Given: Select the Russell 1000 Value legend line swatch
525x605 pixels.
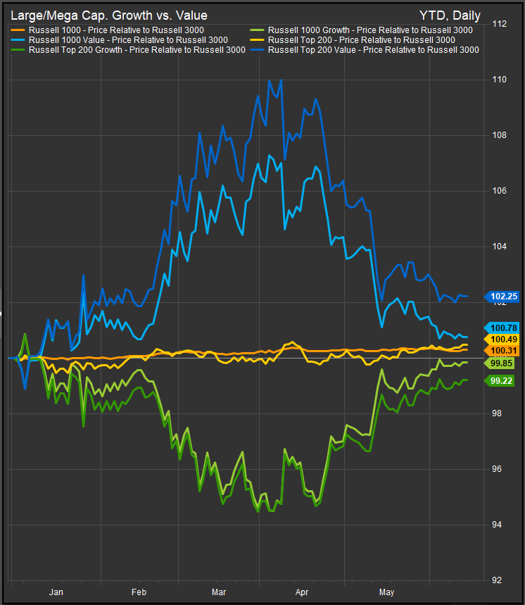Looking at the screenshot, I should tap(18, 40).
